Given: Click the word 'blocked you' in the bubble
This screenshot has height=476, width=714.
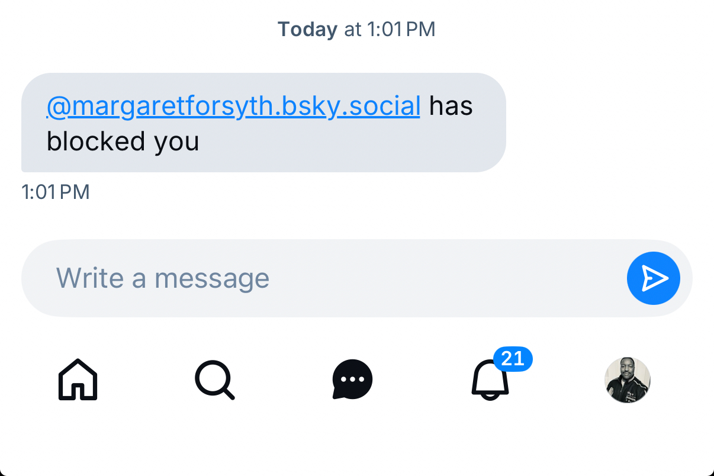Looking at the screenshot, I should tap(123, 141).
